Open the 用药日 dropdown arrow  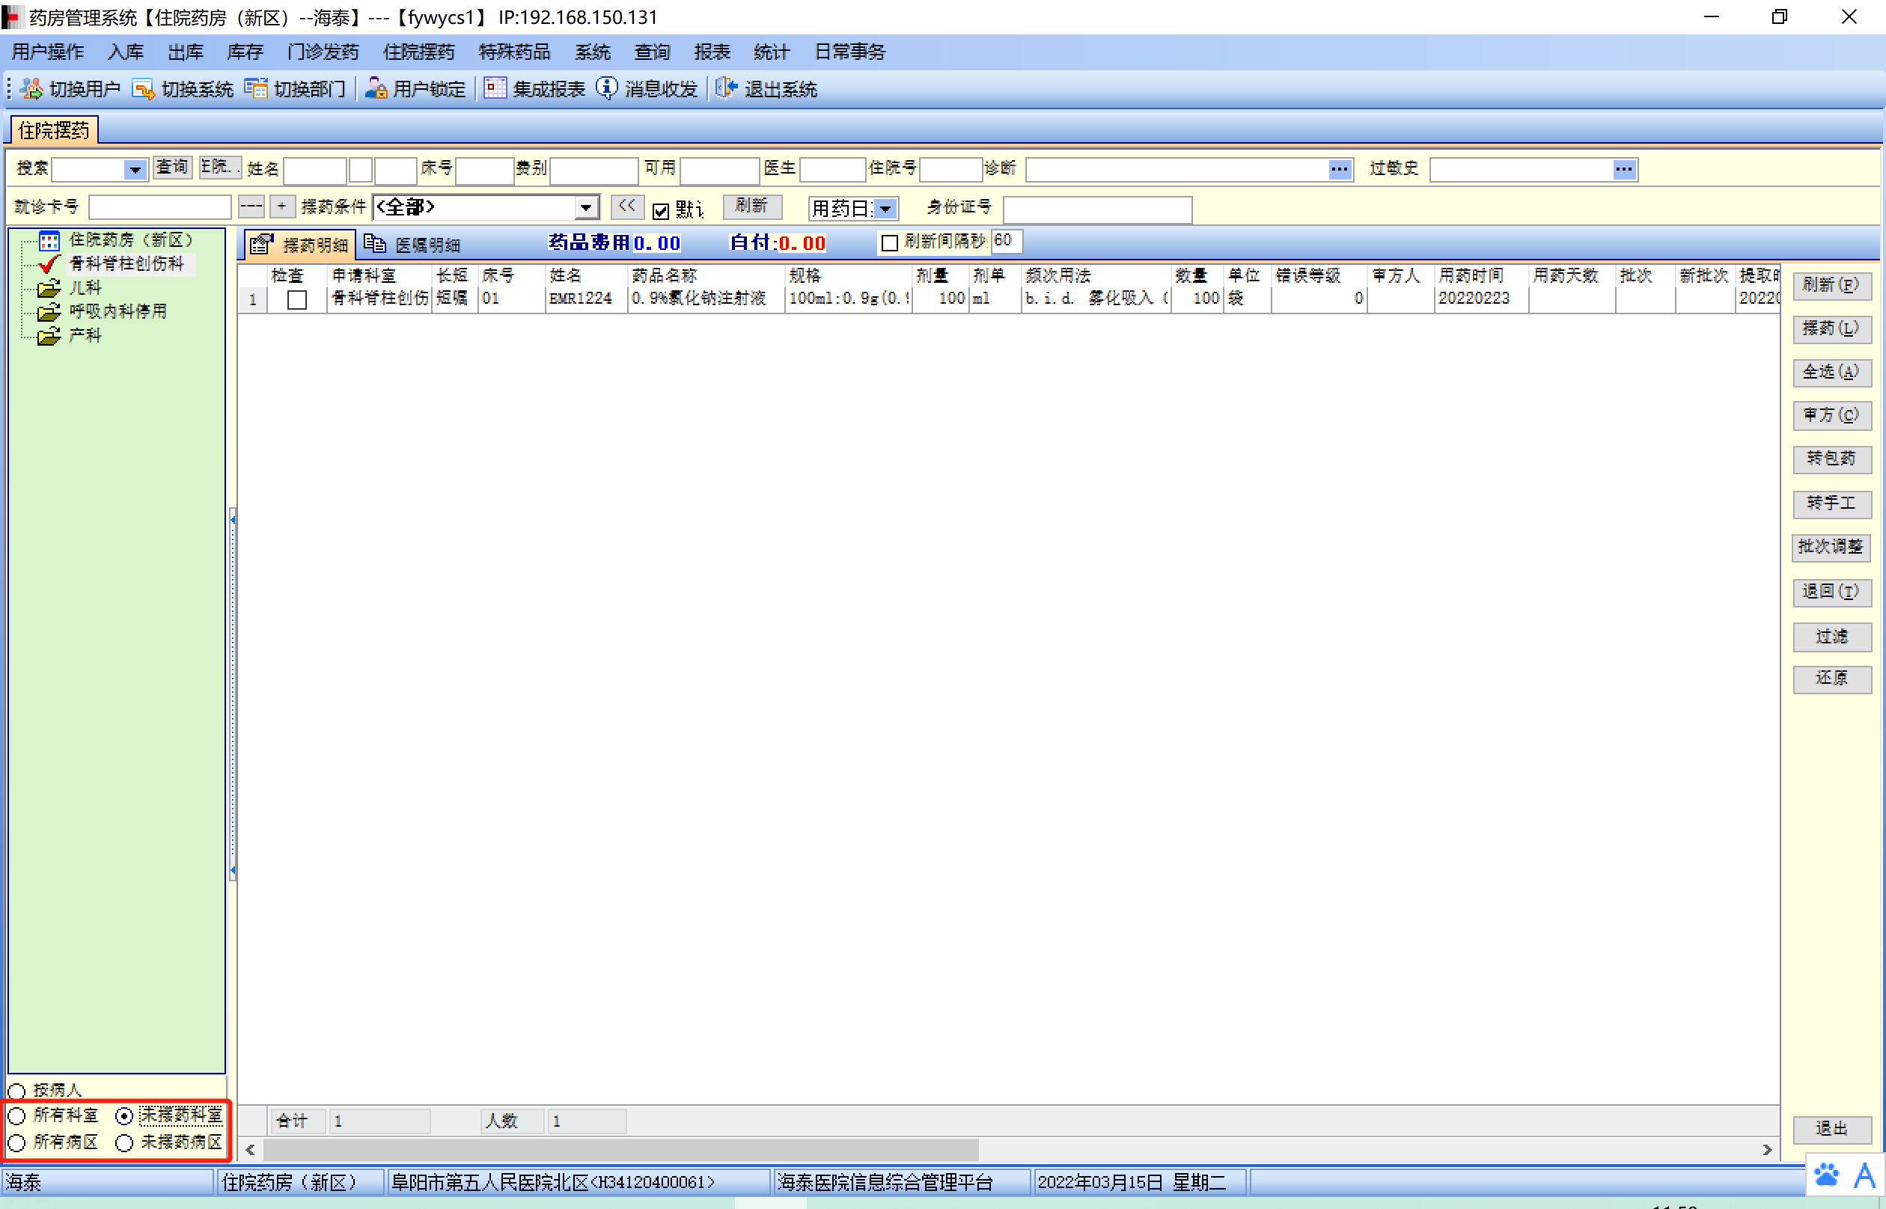coord(885,209)
